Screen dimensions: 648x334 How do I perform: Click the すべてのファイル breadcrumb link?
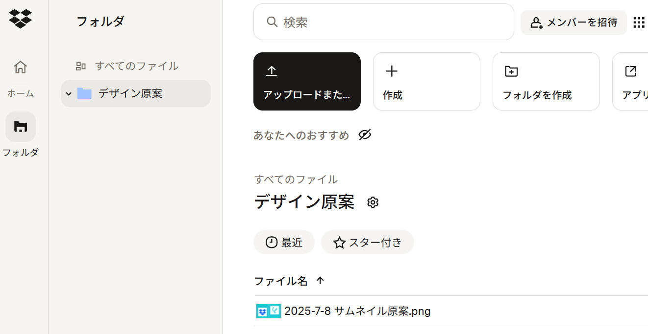coord(296,179)
